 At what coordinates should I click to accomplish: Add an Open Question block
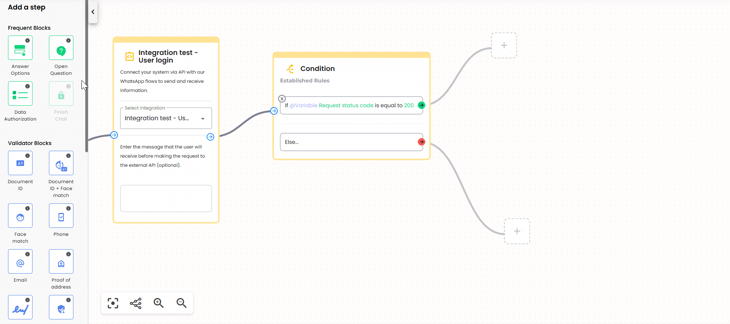(x=61, y=48)
